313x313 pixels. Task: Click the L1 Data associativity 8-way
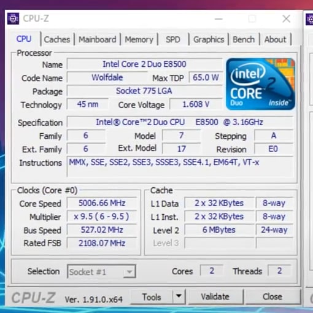point(274,203)
